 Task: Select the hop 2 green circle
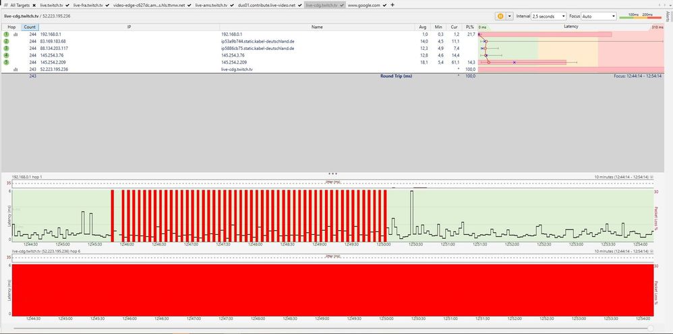point(6,41)
